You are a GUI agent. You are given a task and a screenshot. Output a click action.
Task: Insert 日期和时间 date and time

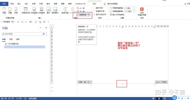26,10
